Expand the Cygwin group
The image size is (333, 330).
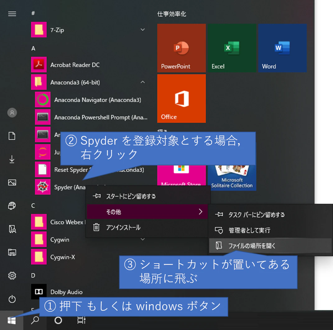143,239
